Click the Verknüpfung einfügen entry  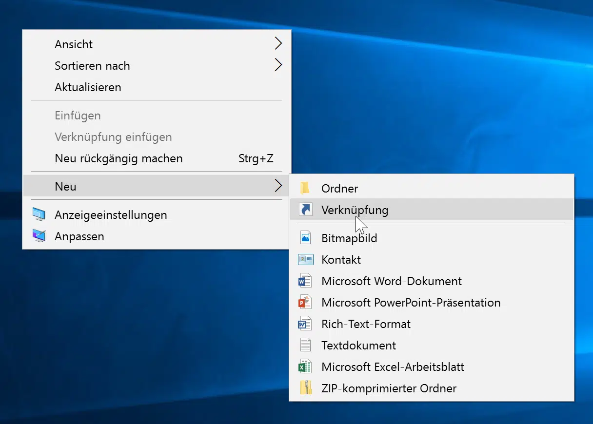113,137
